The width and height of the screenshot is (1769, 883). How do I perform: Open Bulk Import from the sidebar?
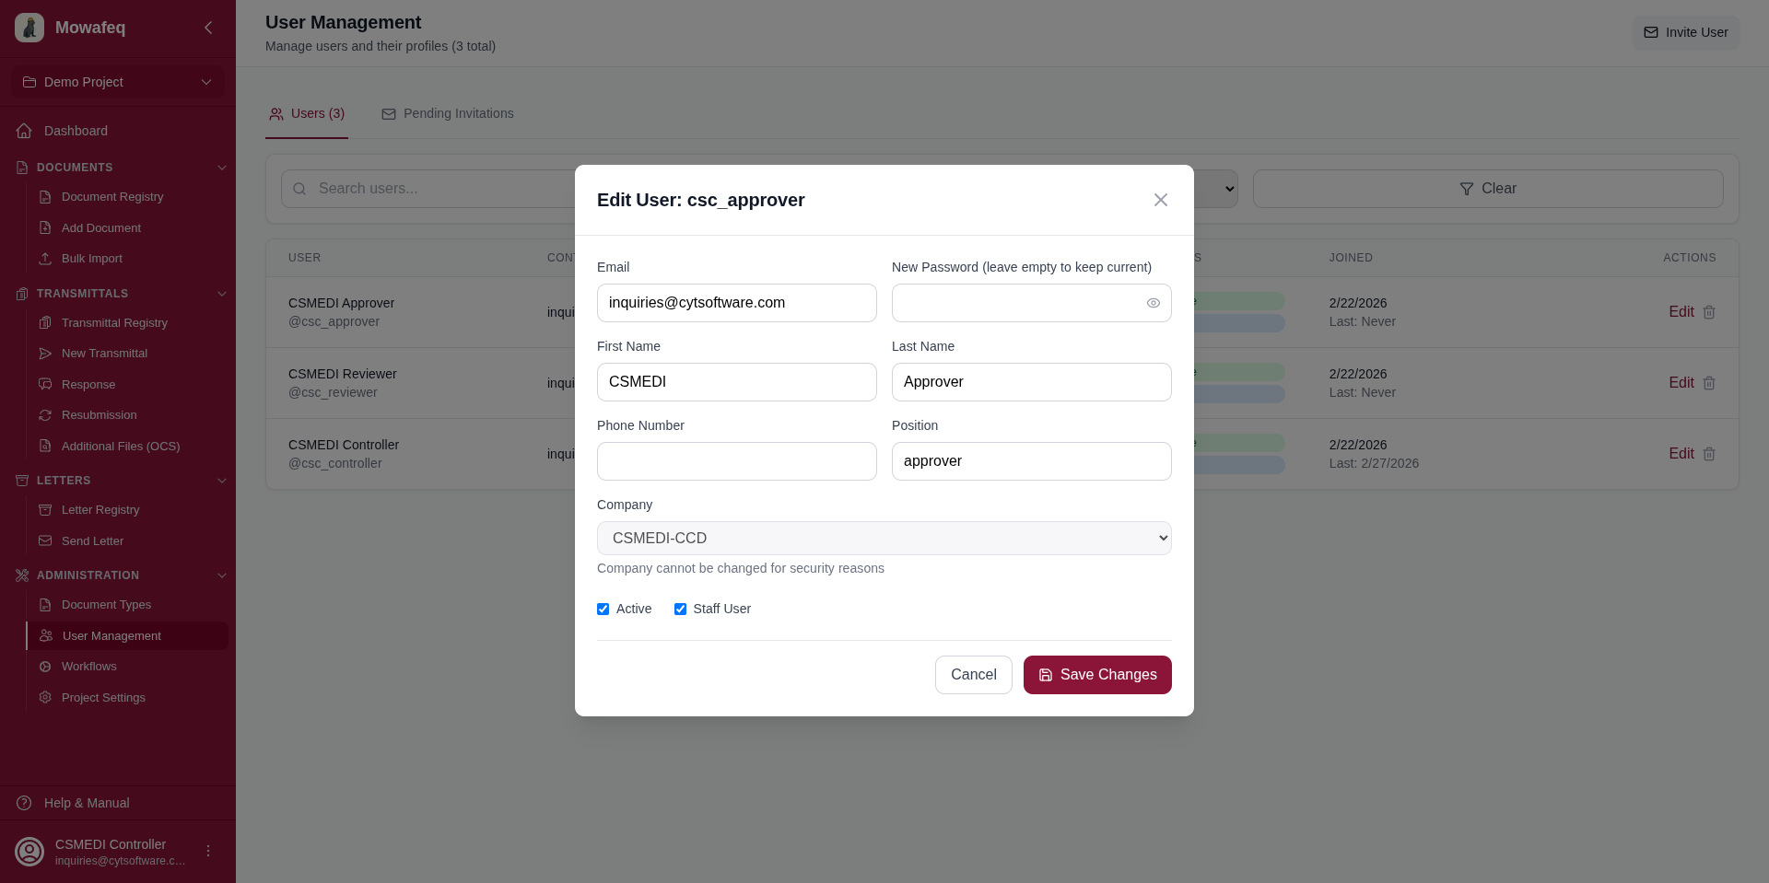(x=91, y=259)
